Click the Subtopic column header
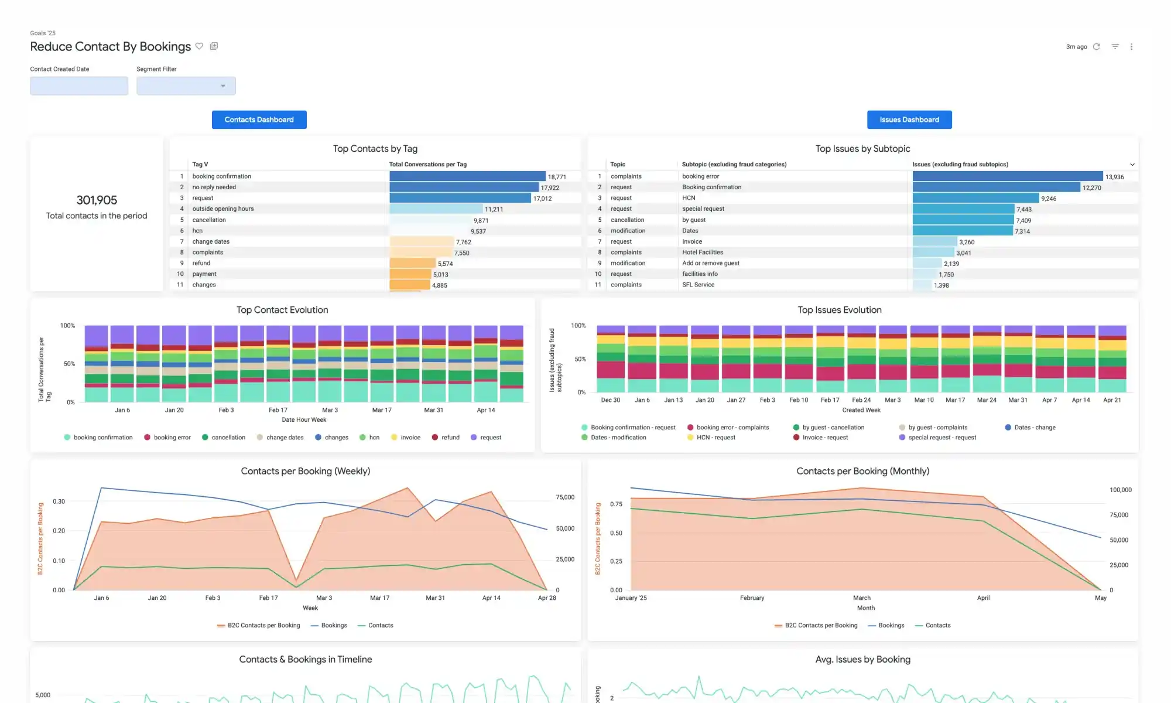 tap(734, 165)
